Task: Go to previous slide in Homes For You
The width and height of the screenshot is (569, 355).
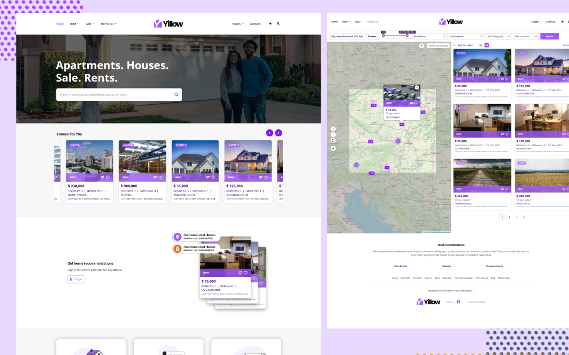Action: 269,133
